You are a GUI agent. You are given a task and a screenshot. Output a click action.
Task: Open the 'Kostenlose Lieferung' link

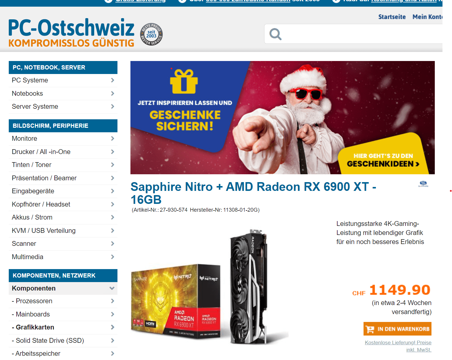point(398,346)
